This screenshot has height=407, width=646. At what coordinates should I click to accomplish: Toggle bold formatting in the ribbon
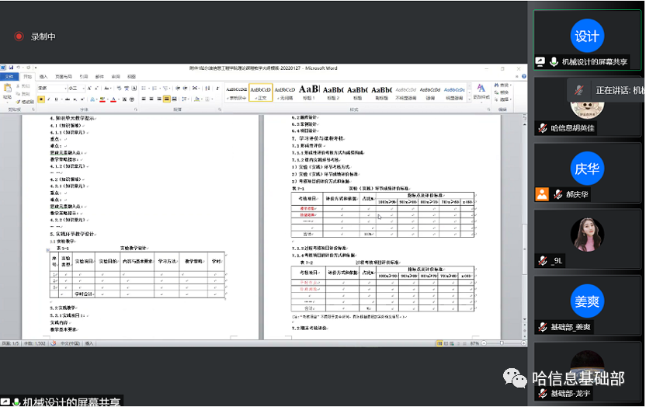click(40, 99)
